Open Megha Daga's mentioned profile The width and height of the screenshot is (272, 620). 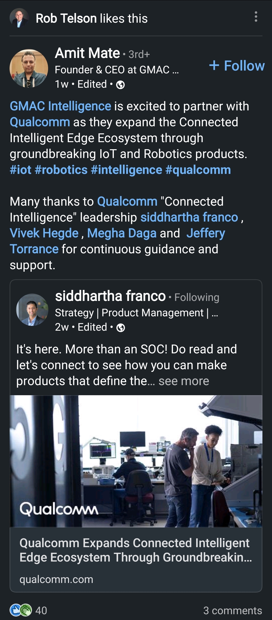(x=122, y=233)
